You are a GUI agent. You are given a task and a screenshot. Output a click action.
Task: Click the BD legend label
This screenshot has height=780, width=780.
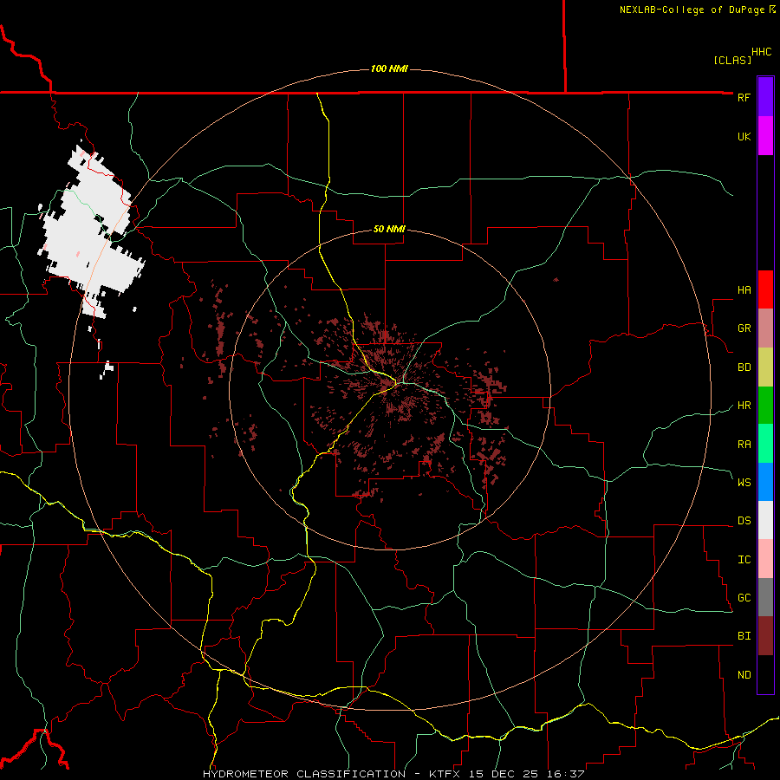point(744,367)
